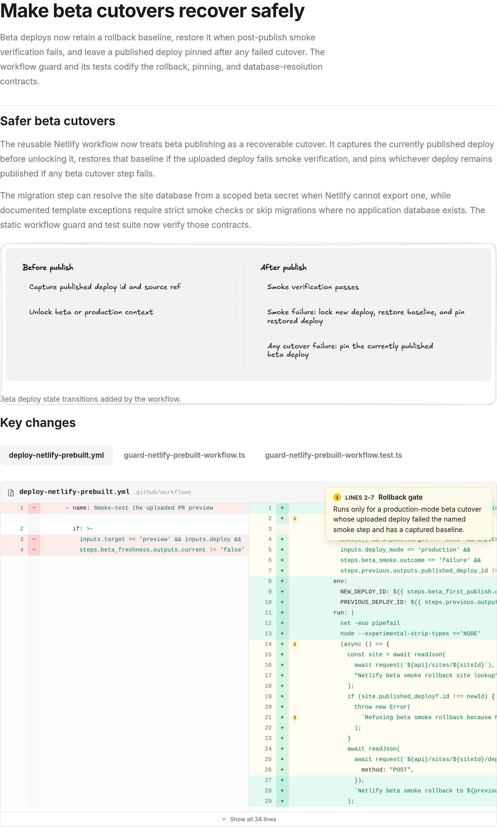Expand the diff with the chevron beside Show all
Screen dimensions: 497x827
[x=224, y=819]
